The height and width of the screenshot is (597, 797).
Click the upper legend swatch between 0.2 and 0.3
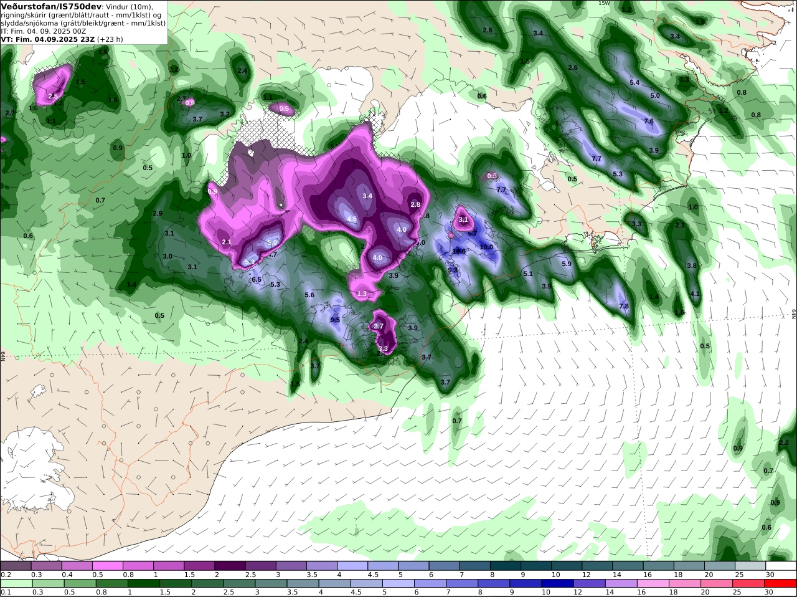pyautogui.click(x=16, y=566)
